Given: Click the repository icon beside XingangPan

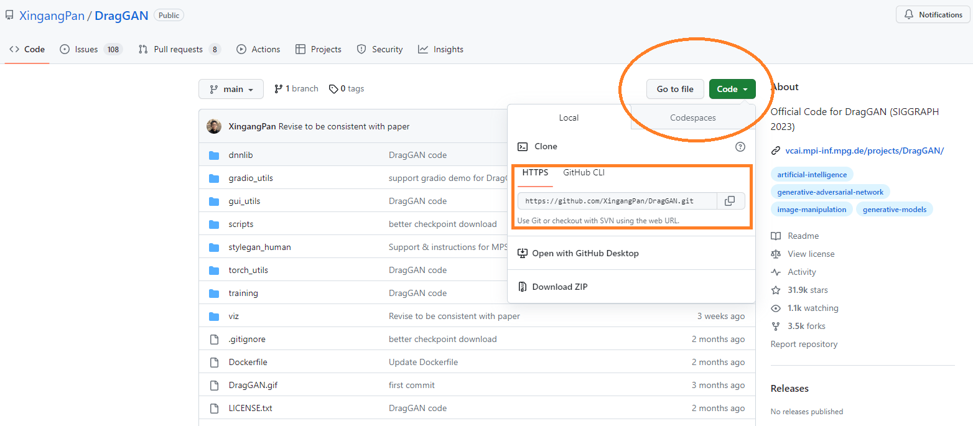Looking at the screenshot, I should [9, 15].
